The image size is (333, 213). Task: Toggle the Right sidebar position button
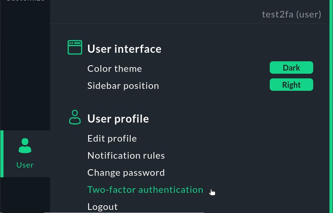(x=291, y=85)
